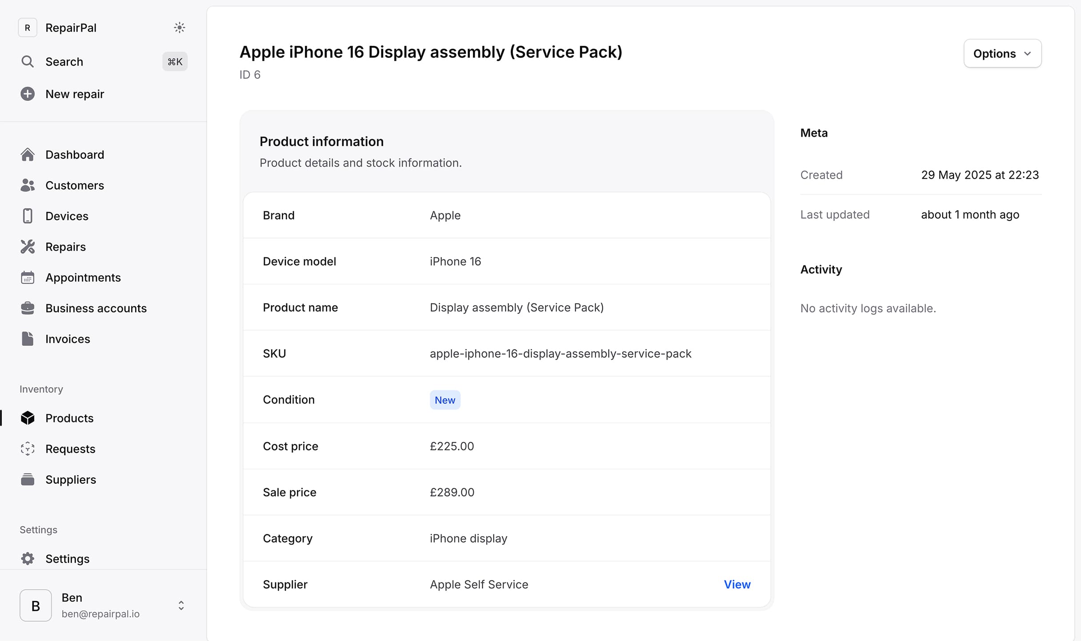Open the Search field
Image resolution: width=1081 pixels, height=641 pixels.
(64, 61)
